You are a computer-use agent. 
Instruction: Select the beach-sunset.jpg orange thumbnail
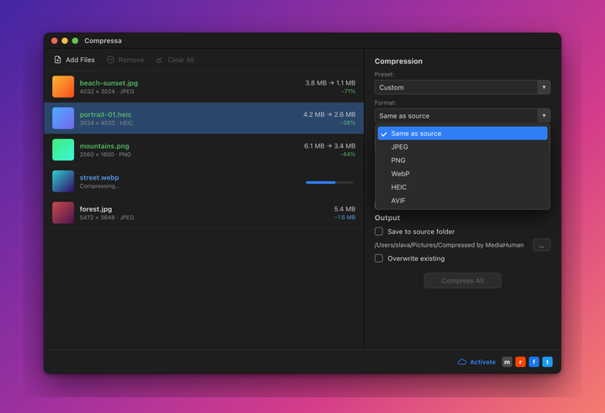pyautogui.click(x=63, y=86)
